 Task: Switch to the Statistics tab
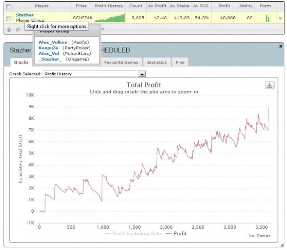pyautogui.click(x=157, y=62)
